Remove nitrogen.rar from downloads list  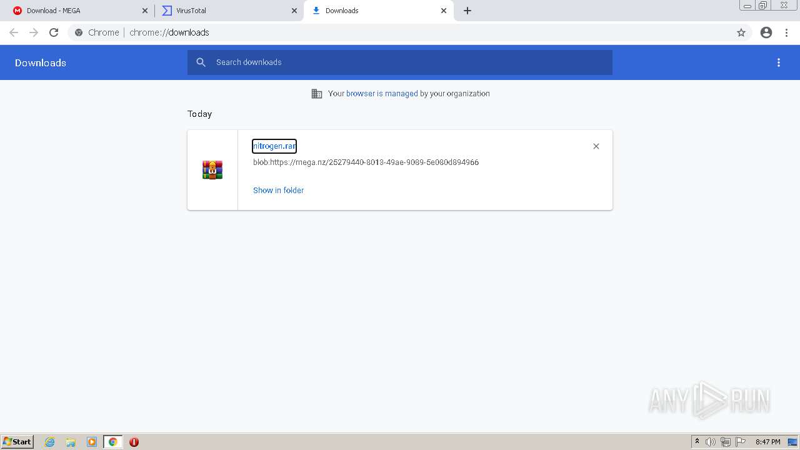click(596, 146)
